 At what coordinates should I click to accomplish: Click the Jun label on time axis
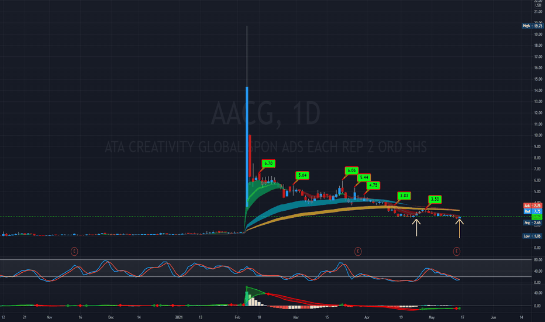pos(493,317)
